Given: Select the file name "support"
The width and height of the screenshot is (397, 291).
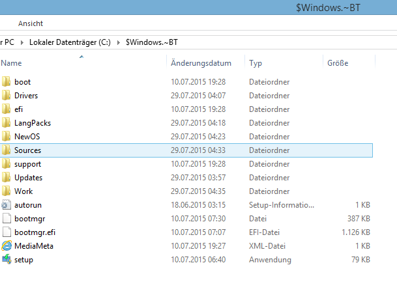Looking at the screenshot, I should 27,164.
